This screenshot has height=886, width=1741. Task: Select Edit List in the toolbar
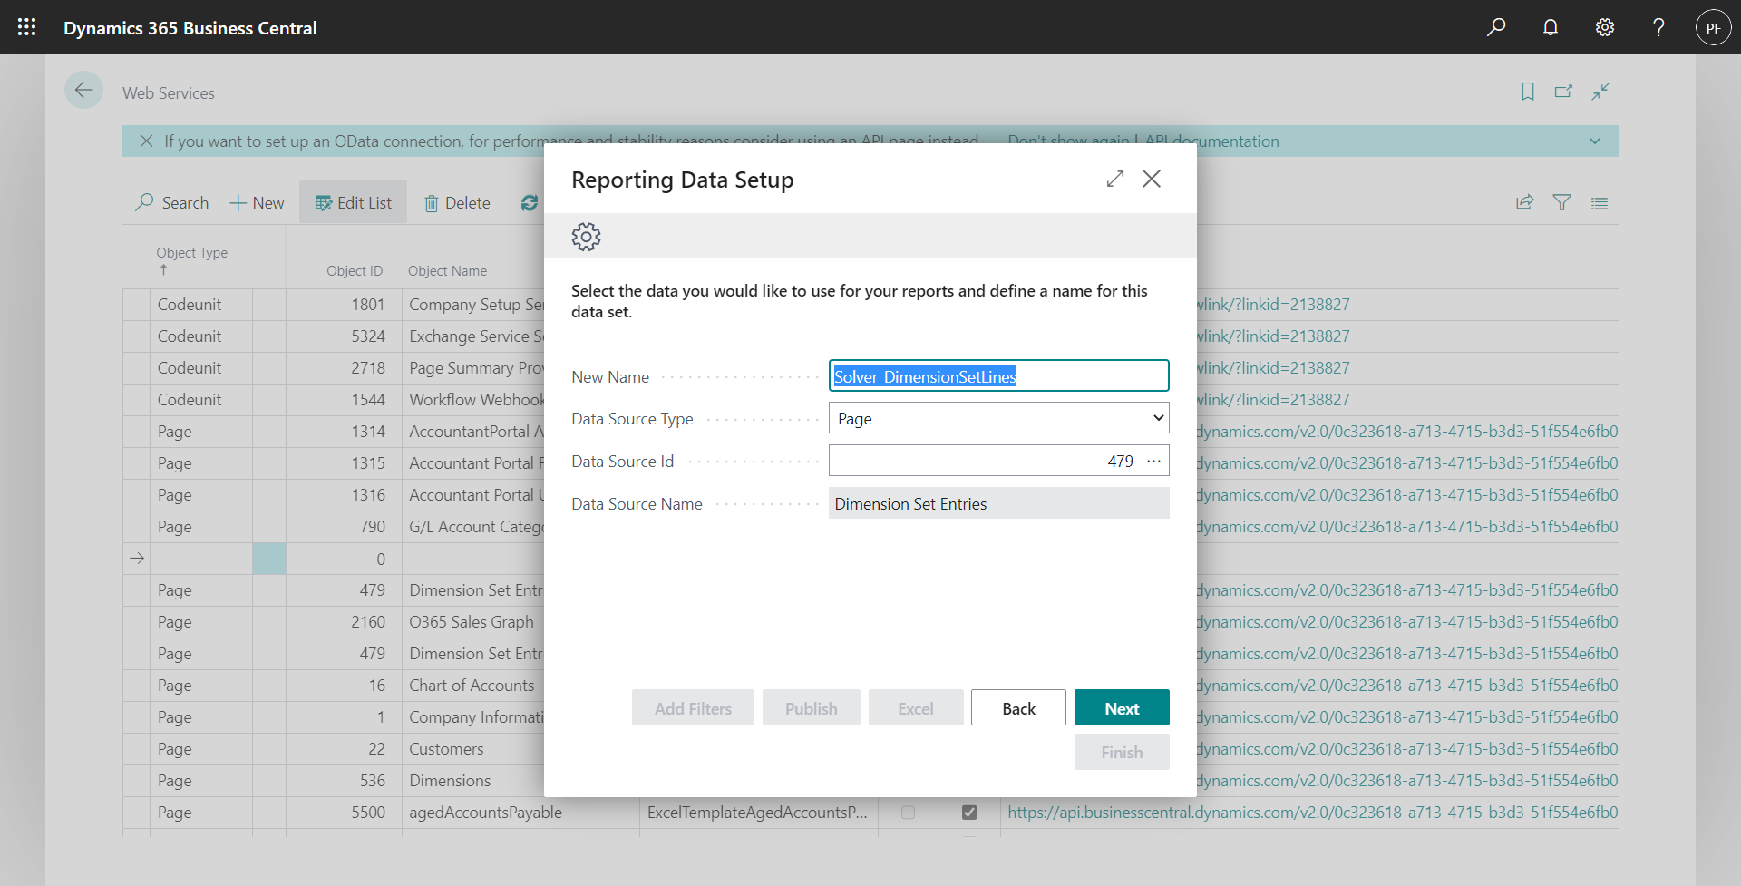[x=354, y=203]
